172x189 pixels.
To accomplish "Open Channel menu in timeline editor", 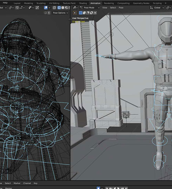I will [x=27, y=184].
